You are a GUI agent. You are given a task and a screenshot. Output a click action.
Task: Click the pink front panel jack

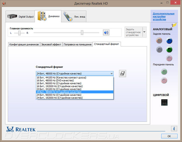164,80
